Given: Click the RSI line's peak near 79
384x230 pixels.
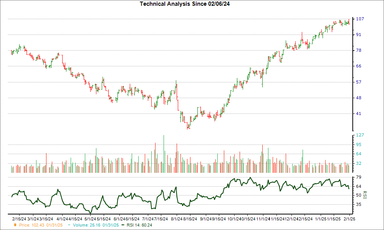Looking at the screenshot, I should (x=250, y=178).
